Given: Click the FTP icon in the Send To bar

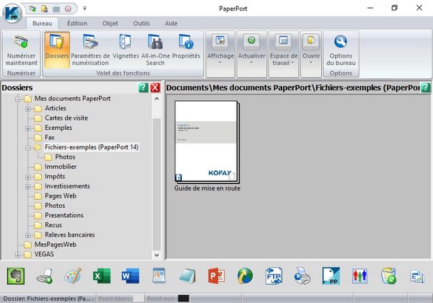Looking at the screenshot, I should (x=274, y=276).
